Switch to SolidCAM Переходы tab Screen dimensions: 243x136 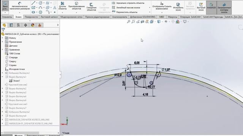point(213,17)
